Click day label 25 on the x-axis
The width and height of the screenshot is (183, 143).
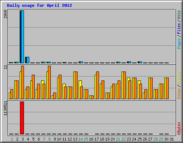tap(139, 139)
